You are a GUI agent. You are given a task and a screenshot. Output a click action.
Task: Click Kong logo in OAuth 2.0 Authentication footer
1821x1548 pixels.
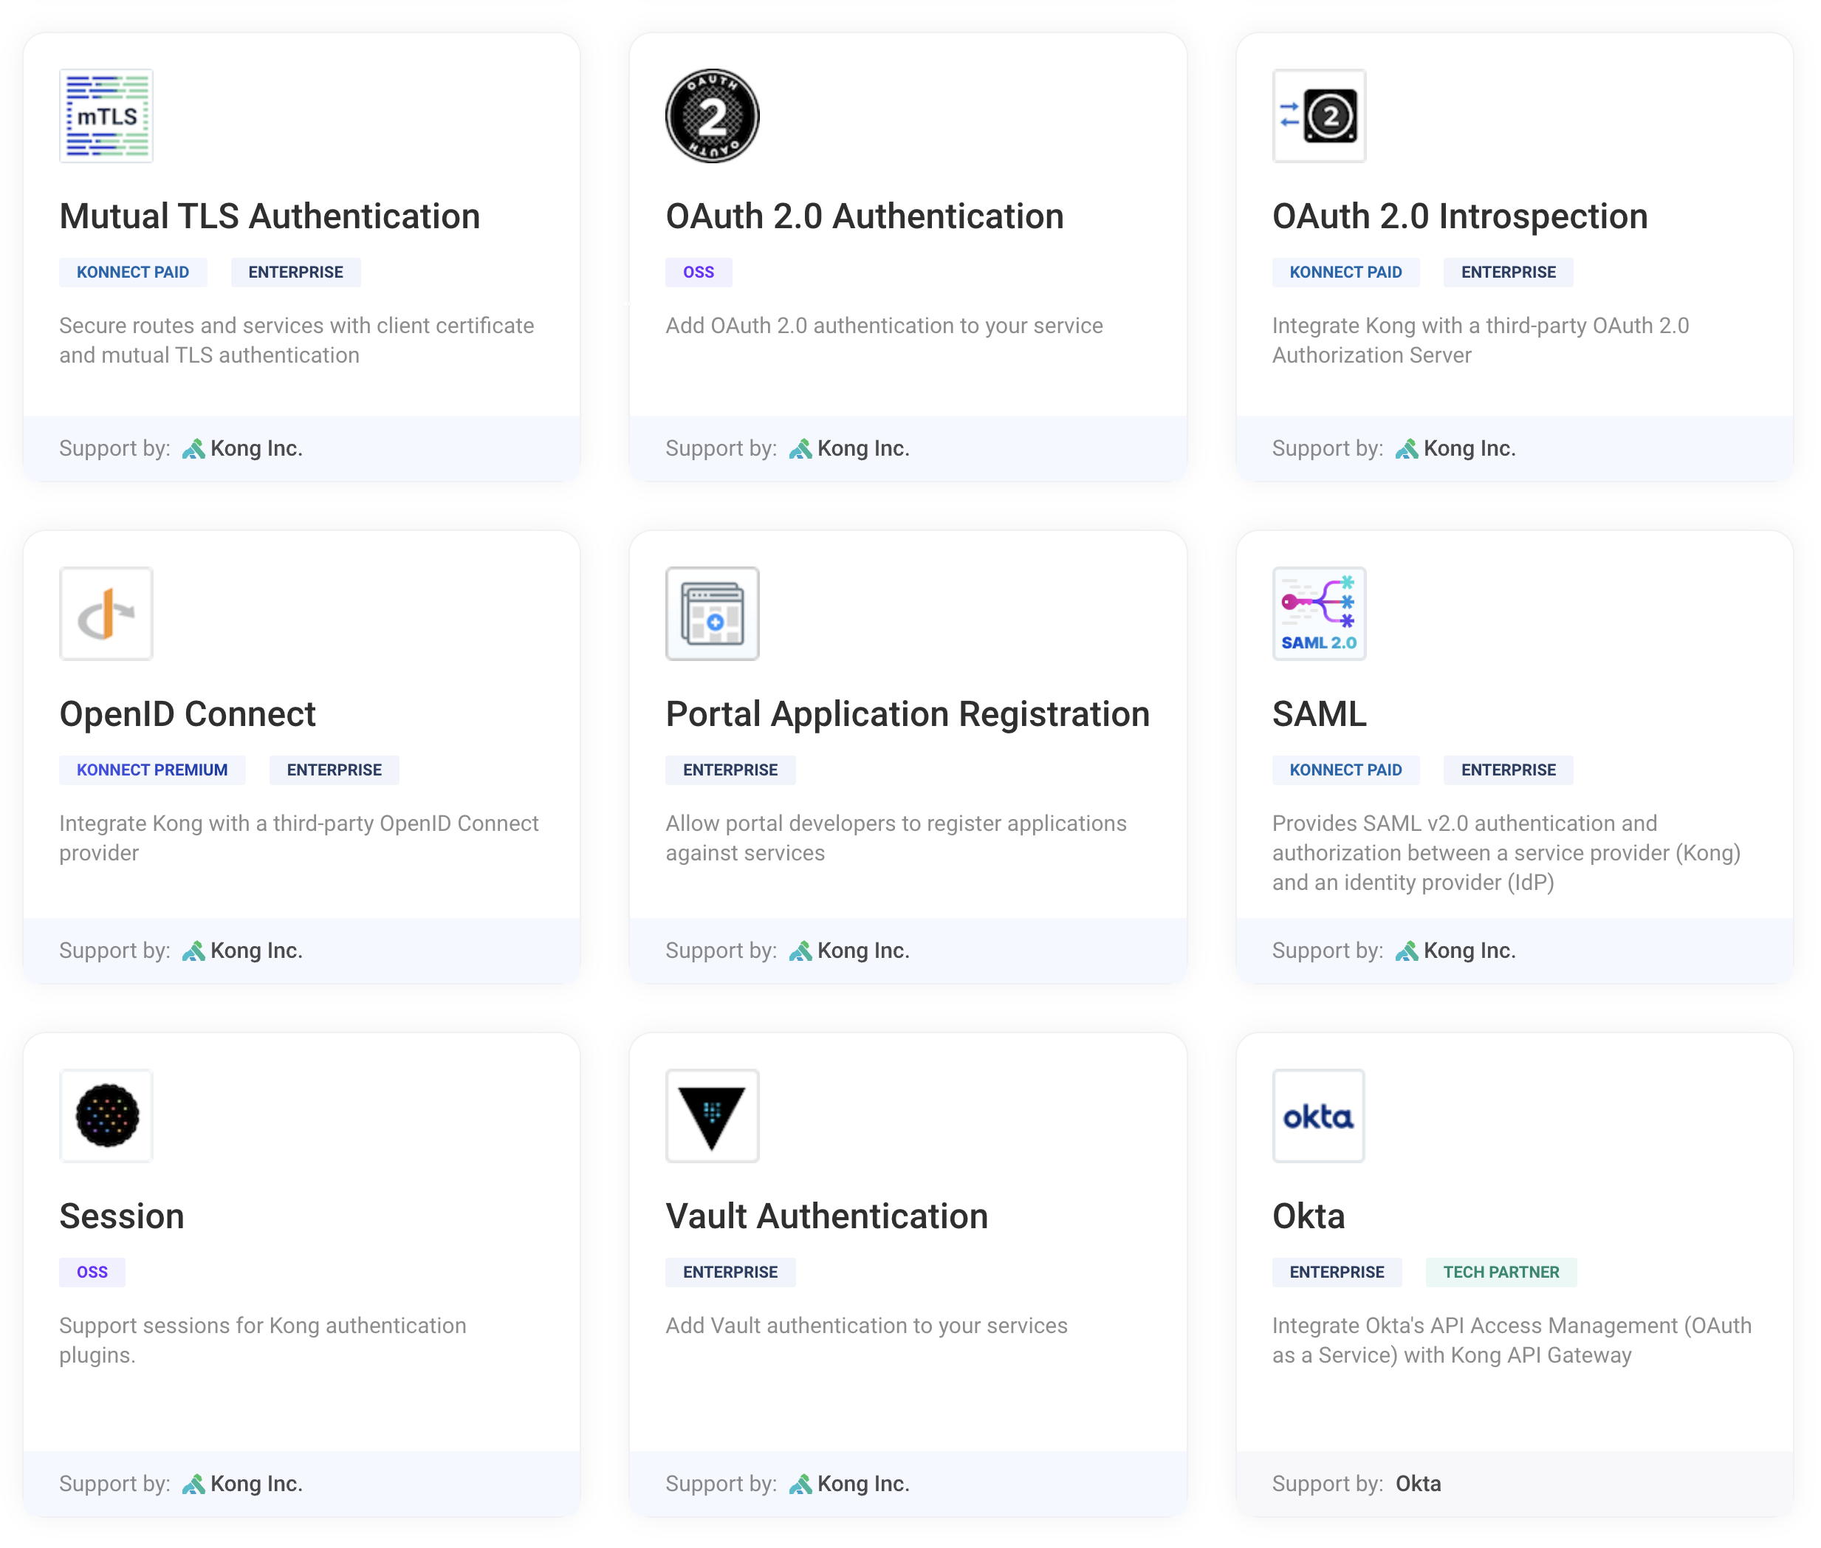(800, 448)
